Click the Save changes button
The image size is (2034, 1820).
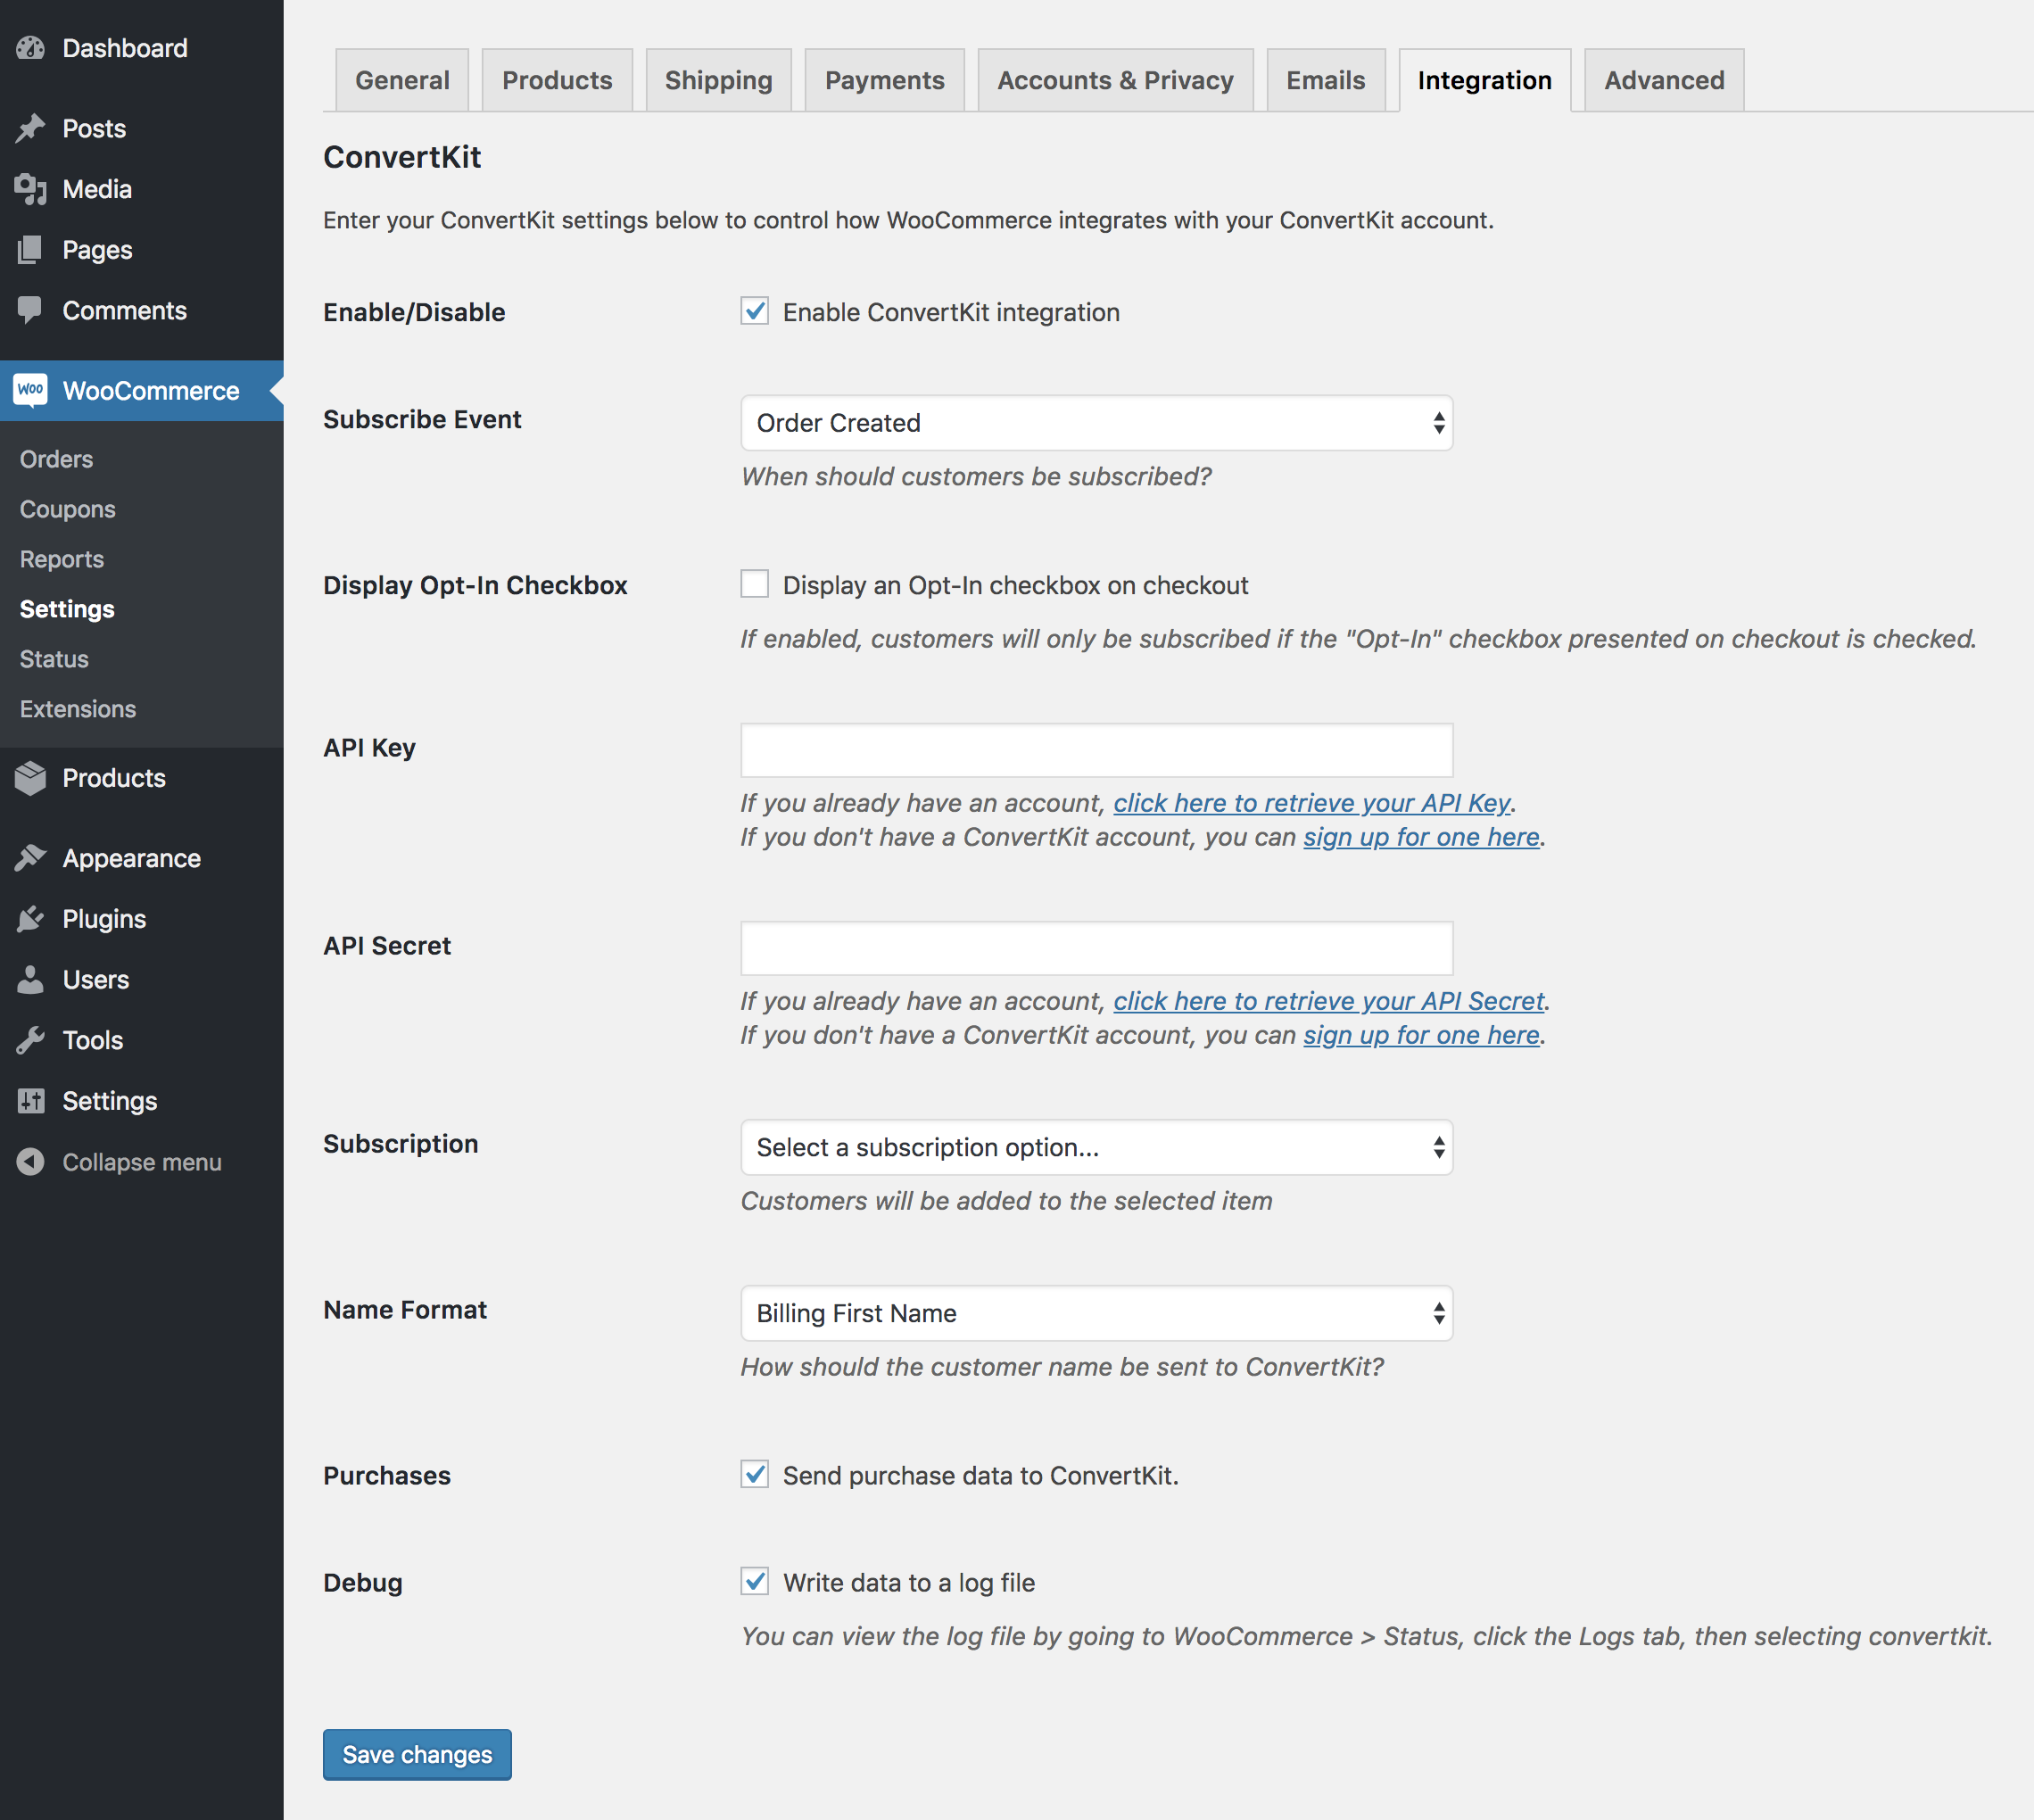[x=417, y=1755]
